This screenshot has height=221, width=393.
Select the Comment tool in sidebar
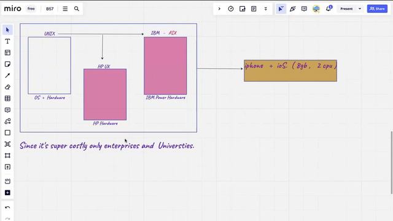(7, 110)
